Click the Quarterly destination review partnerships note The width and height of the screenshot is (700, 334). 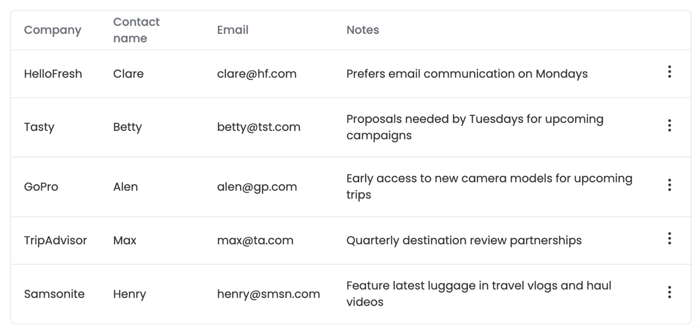pos(464,240)
